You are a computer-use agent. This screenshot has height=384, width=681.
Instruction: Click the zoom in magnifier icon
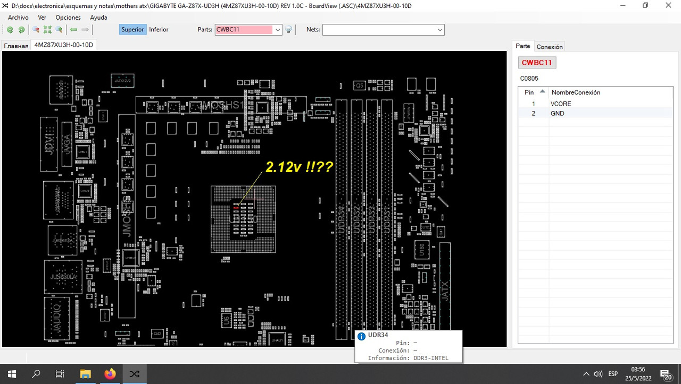[60, 30]
